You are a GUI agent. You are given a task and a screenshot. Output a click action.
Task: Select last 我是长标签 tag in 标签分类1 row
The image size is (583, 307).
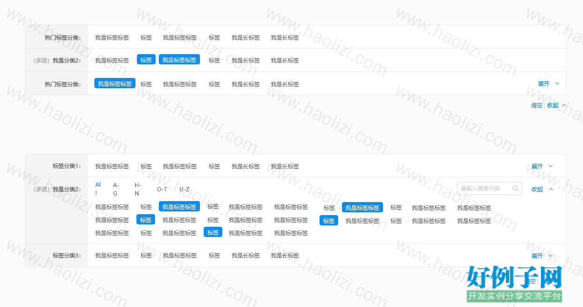(285, 166)
